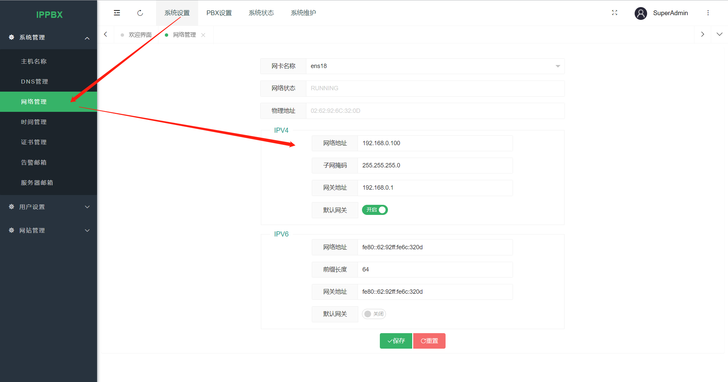Click the SuperAdmin username
728x382 pixels.
coord(670,13)
